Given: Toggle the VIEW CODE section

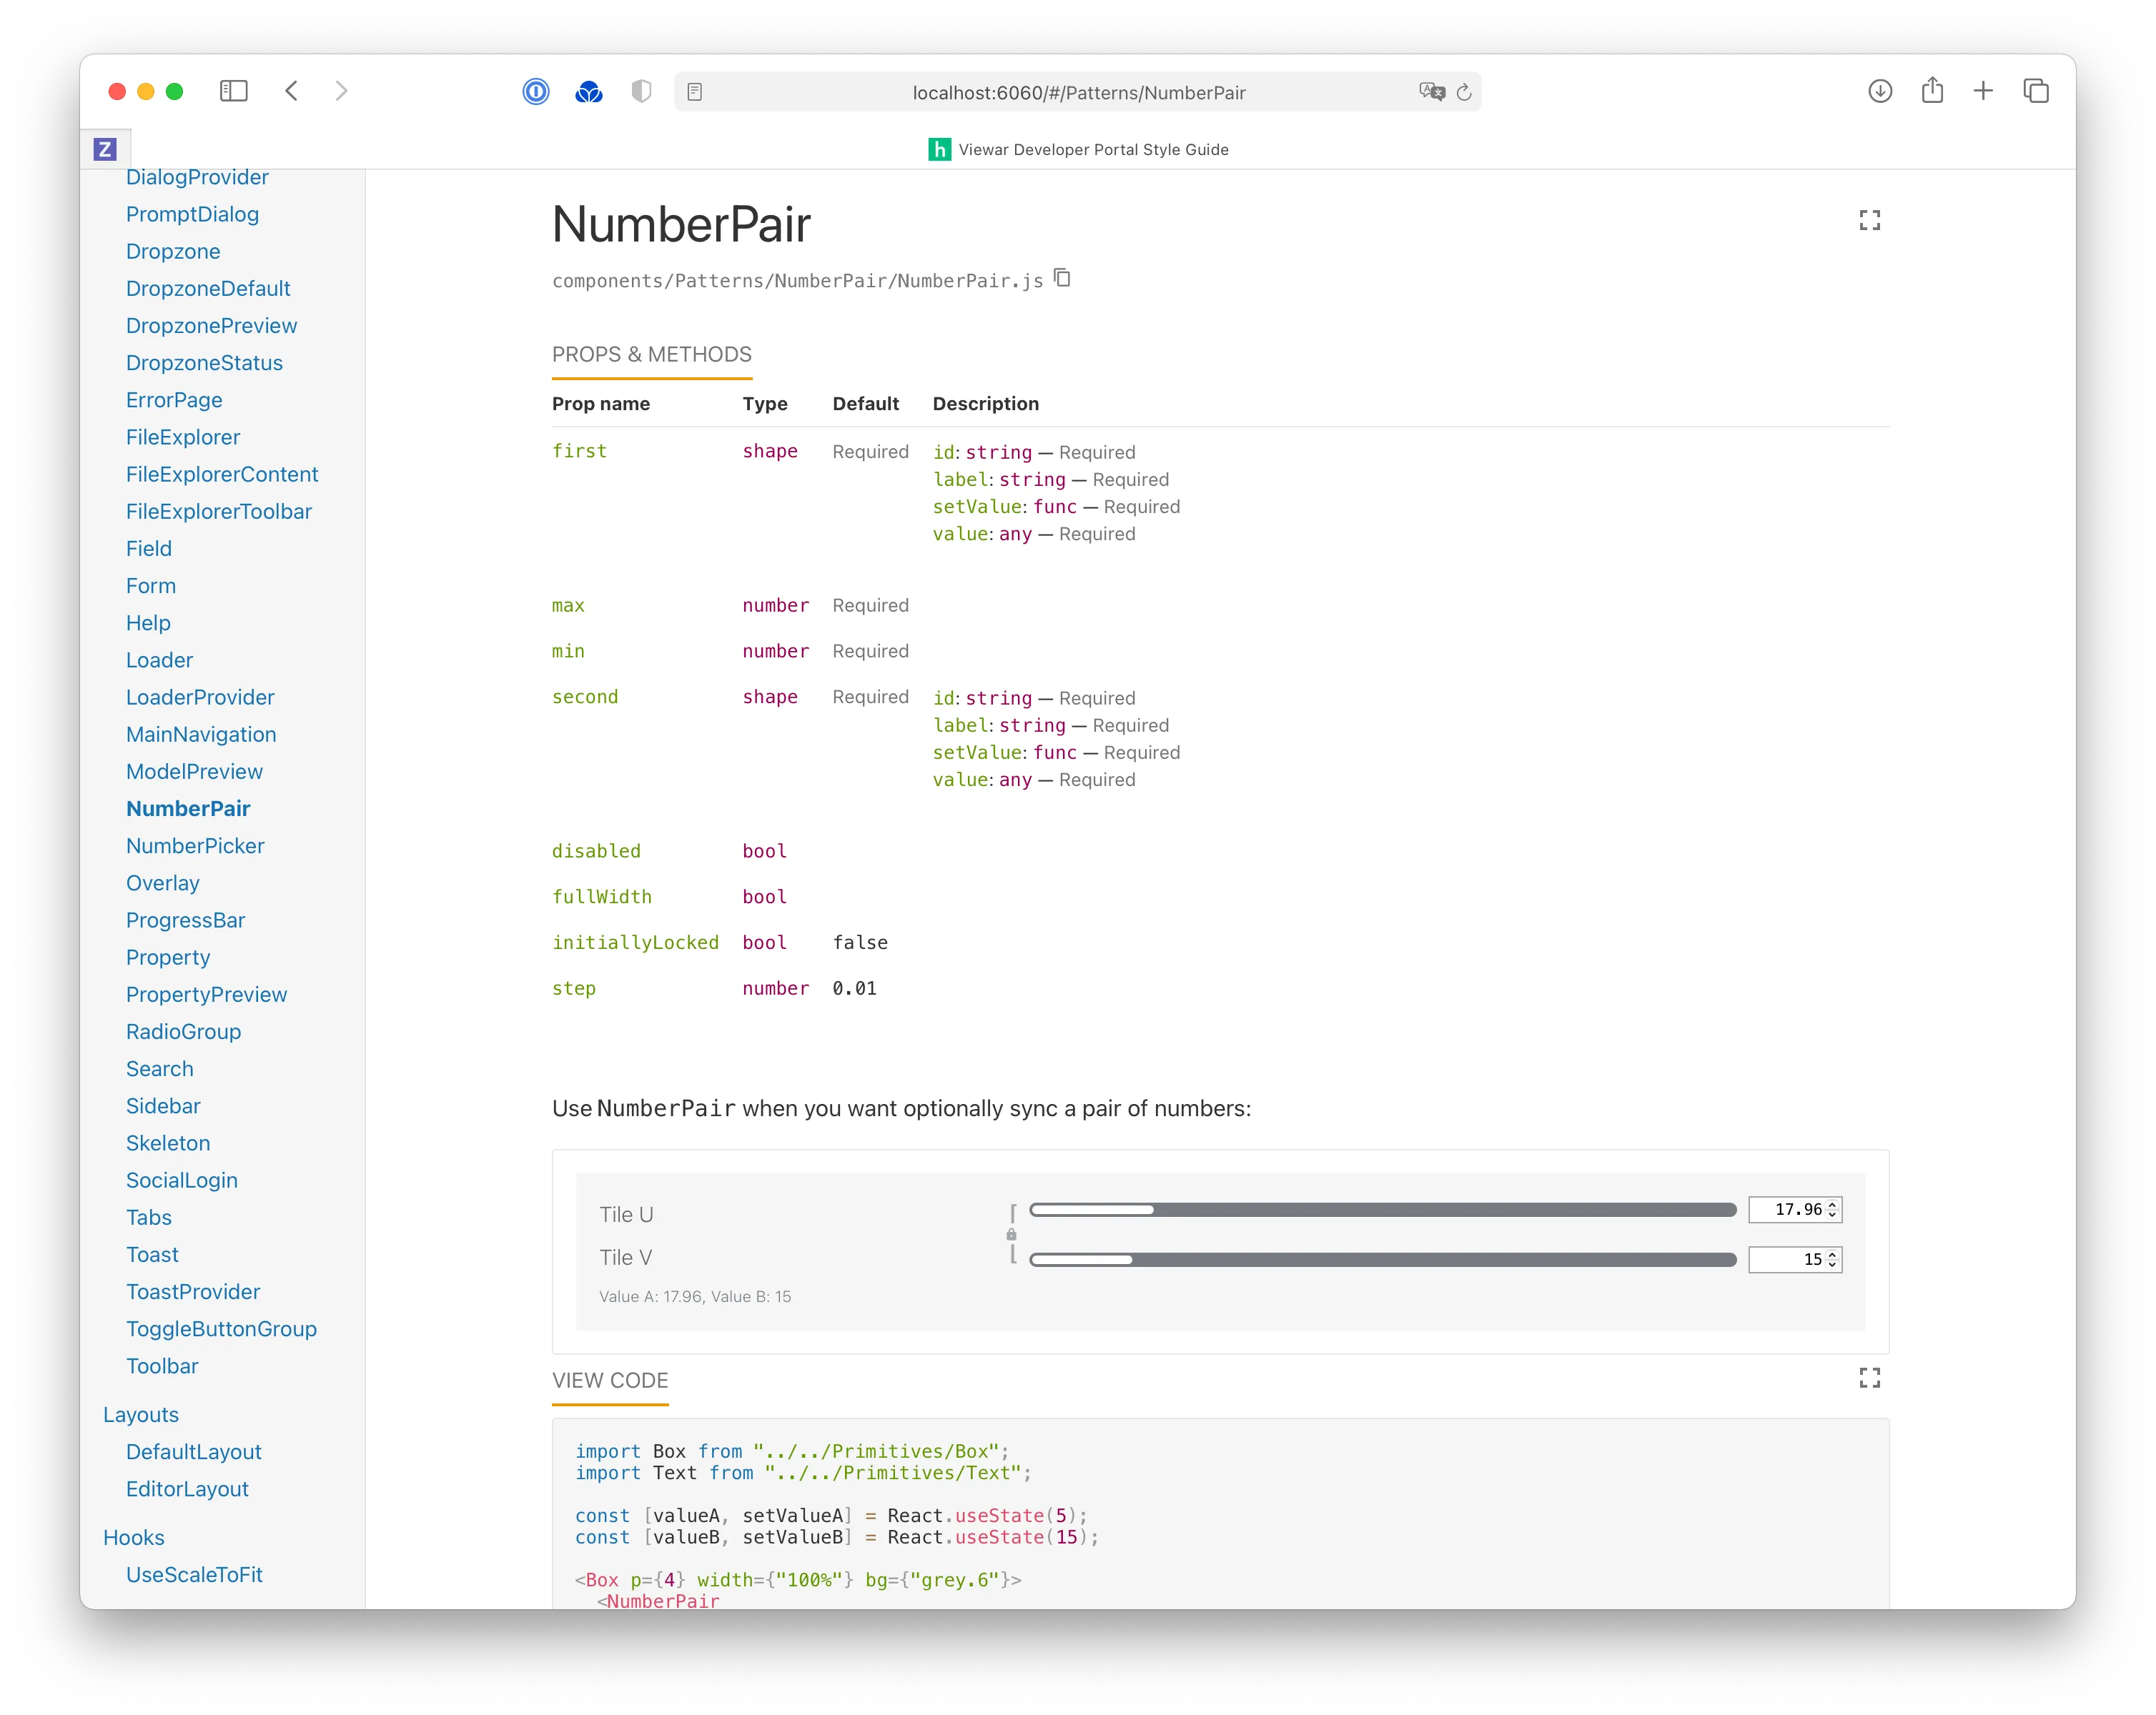Looking at the screenshot, I should coord(610,1381).
